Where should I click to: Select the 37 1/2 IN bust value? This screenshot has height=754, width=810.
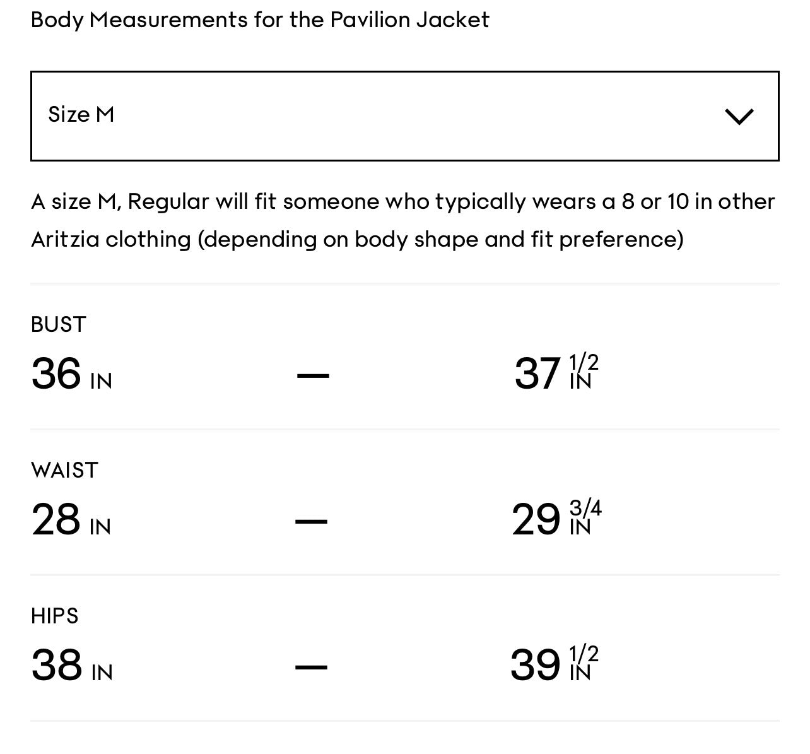tap(554, 373)
